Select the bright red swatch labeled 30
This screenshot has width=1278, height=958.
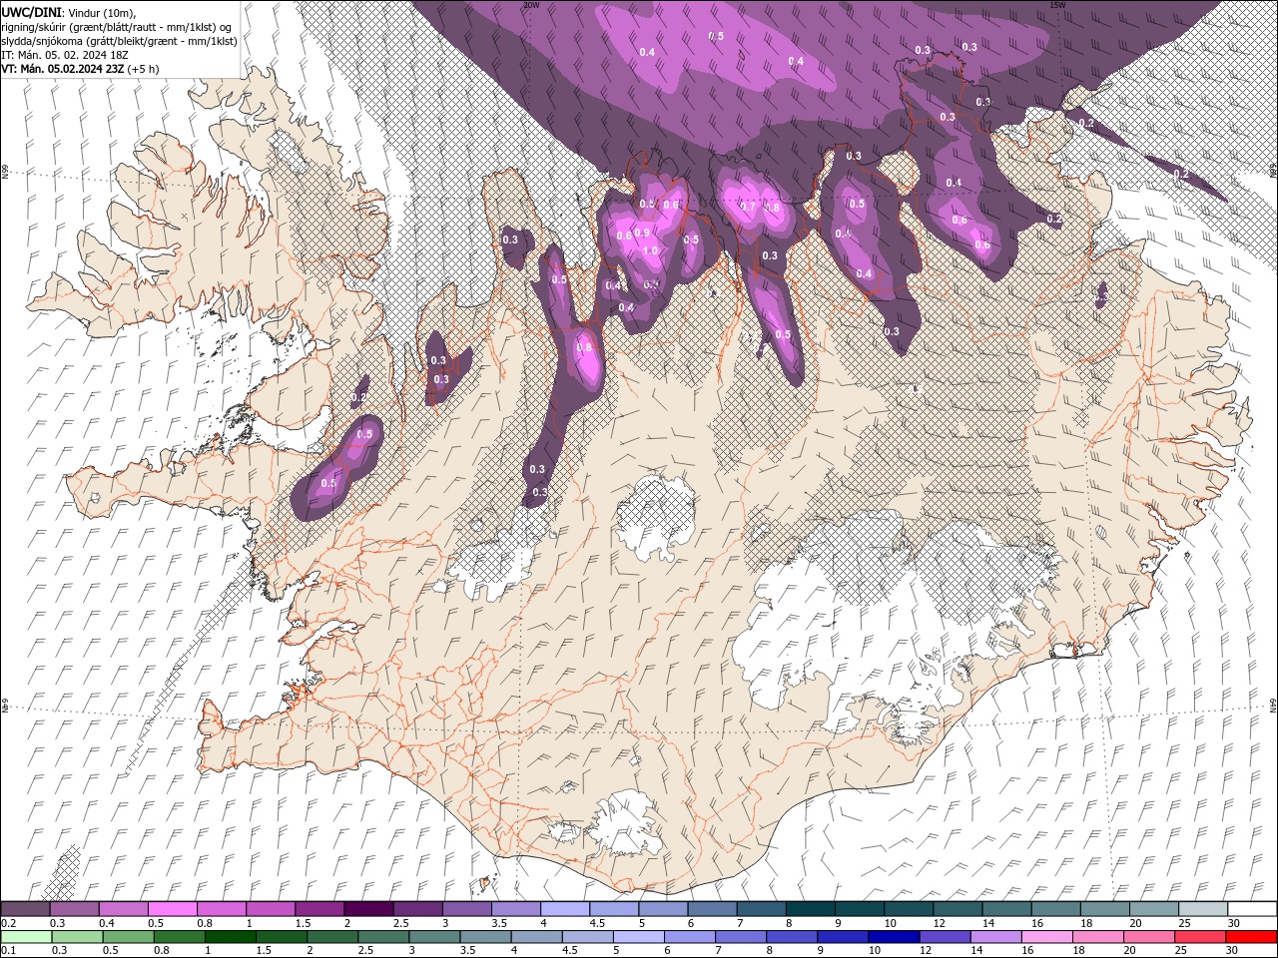(1251, 936)
